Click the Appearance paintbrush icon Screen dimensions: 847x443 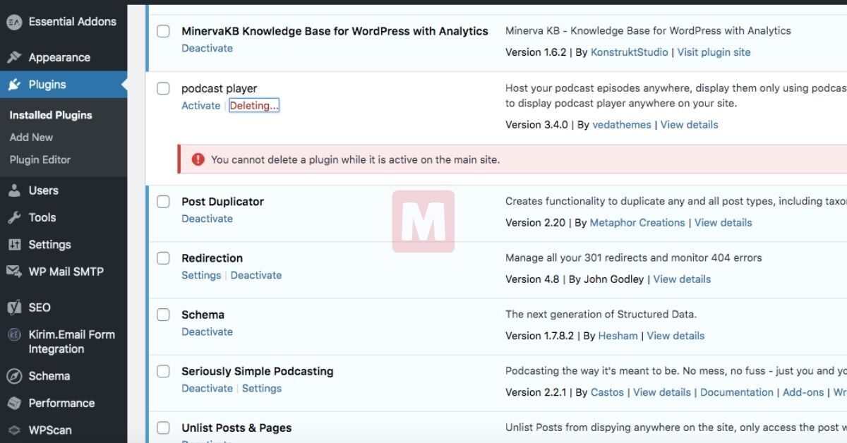click(14, 57)
